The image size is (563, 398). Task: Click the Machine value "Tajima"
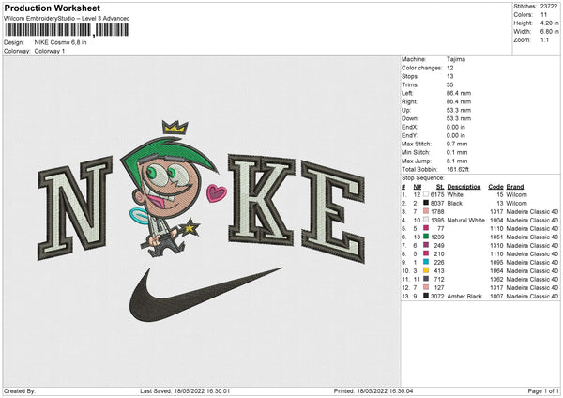[456, 59]
